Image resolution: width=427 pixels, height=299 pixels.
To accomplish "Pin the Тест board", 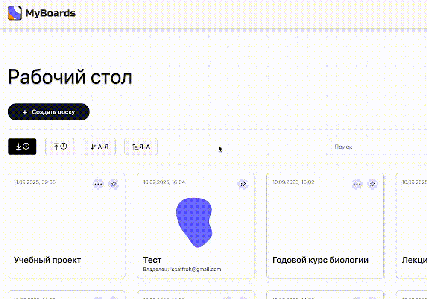I will coord(243,184).
